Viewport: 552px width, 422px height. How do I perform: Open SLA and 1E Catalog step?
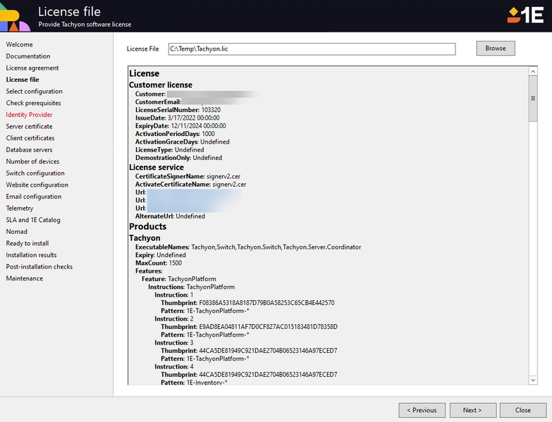(33, 220)
